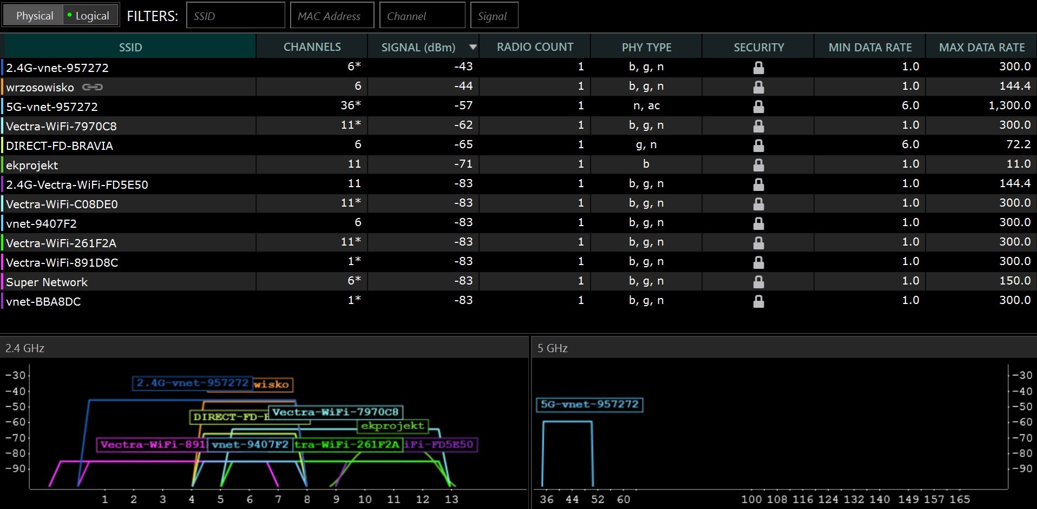Click the signal sort descending arrow
1037x509 pixels.
click(472, 47)
